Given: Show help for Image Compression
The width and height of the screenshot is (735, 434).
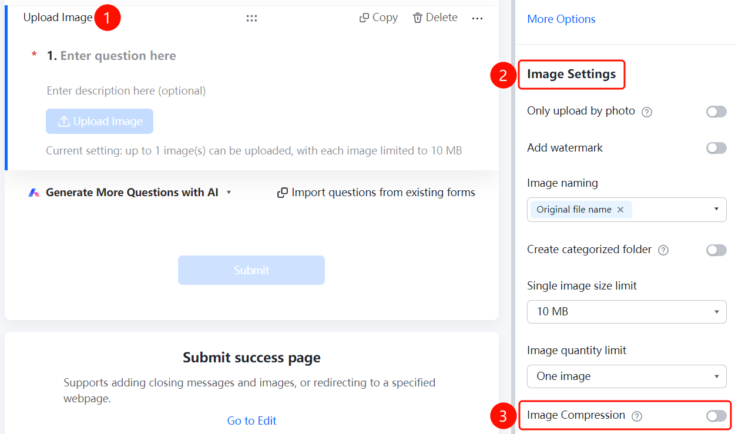Looking at the screenshot, I should click(637, 416).
